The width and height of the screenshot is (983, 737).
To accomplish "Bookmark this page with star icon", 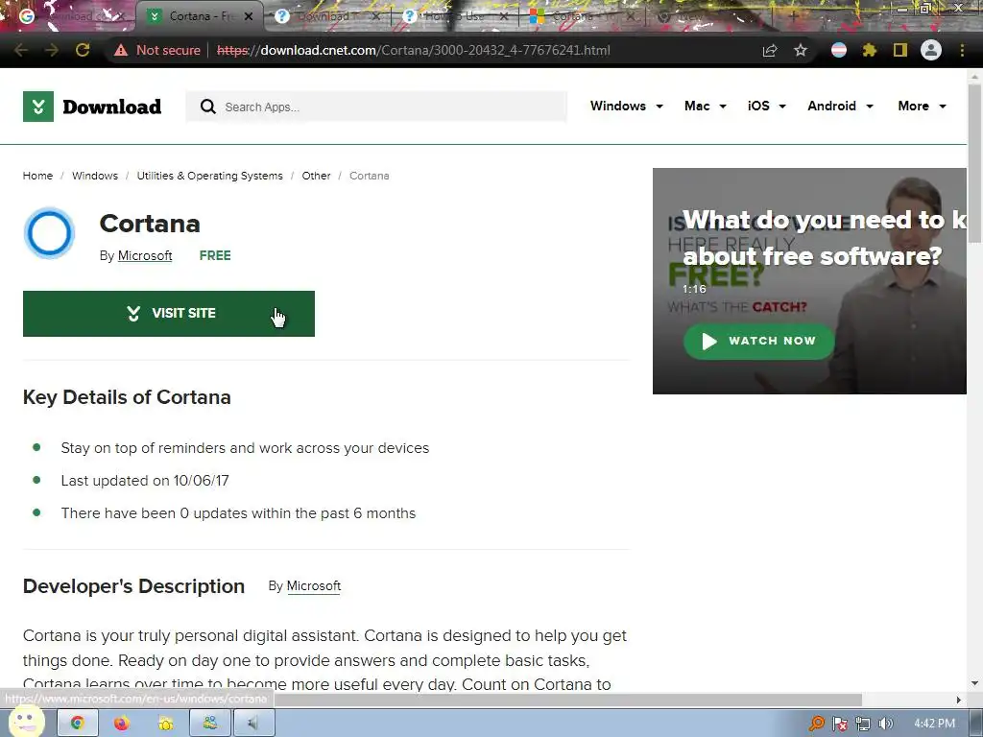I will [801, 50].
